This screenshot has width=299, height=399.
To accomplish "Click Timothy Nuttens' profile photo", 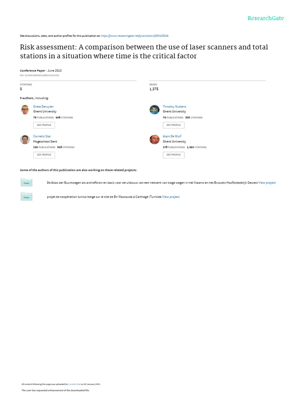I will click(155, 109).
